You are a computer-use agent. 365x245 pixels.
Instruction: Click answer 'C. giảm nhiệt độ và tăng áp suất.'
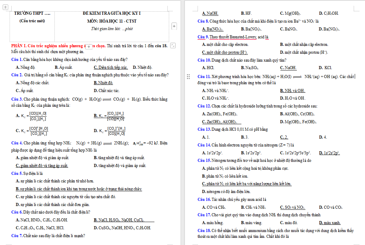click(42, 166)
